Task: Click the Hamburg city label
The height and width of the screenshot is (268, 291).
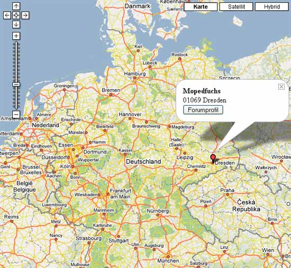Action: tap(135, 74)
